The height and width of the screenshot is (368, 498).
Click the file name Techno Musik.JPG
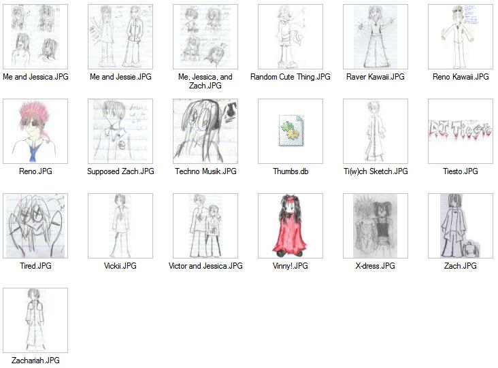point(205,171)
